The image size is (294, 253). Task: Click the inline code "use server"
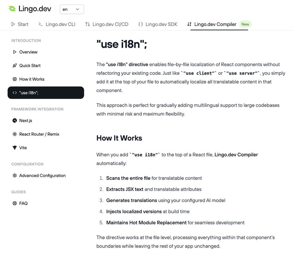tap(242, 73)
